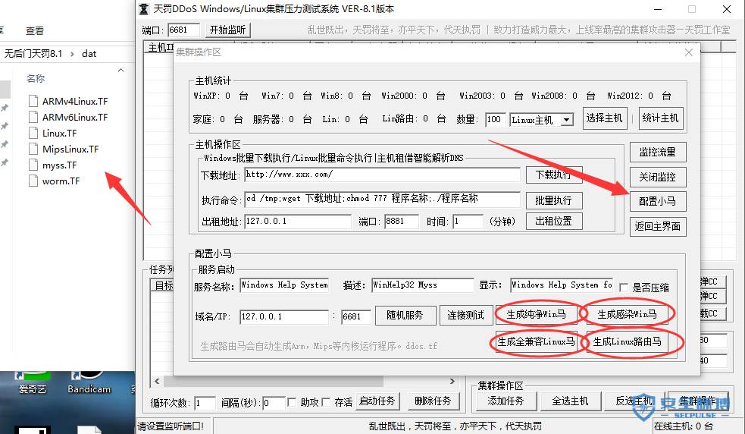Click into the 执行命令 input field
The image size is (745, 434).
click(383, 199)
